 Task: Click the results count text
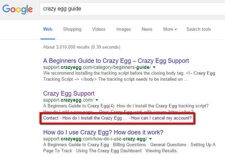click(82, 47)
